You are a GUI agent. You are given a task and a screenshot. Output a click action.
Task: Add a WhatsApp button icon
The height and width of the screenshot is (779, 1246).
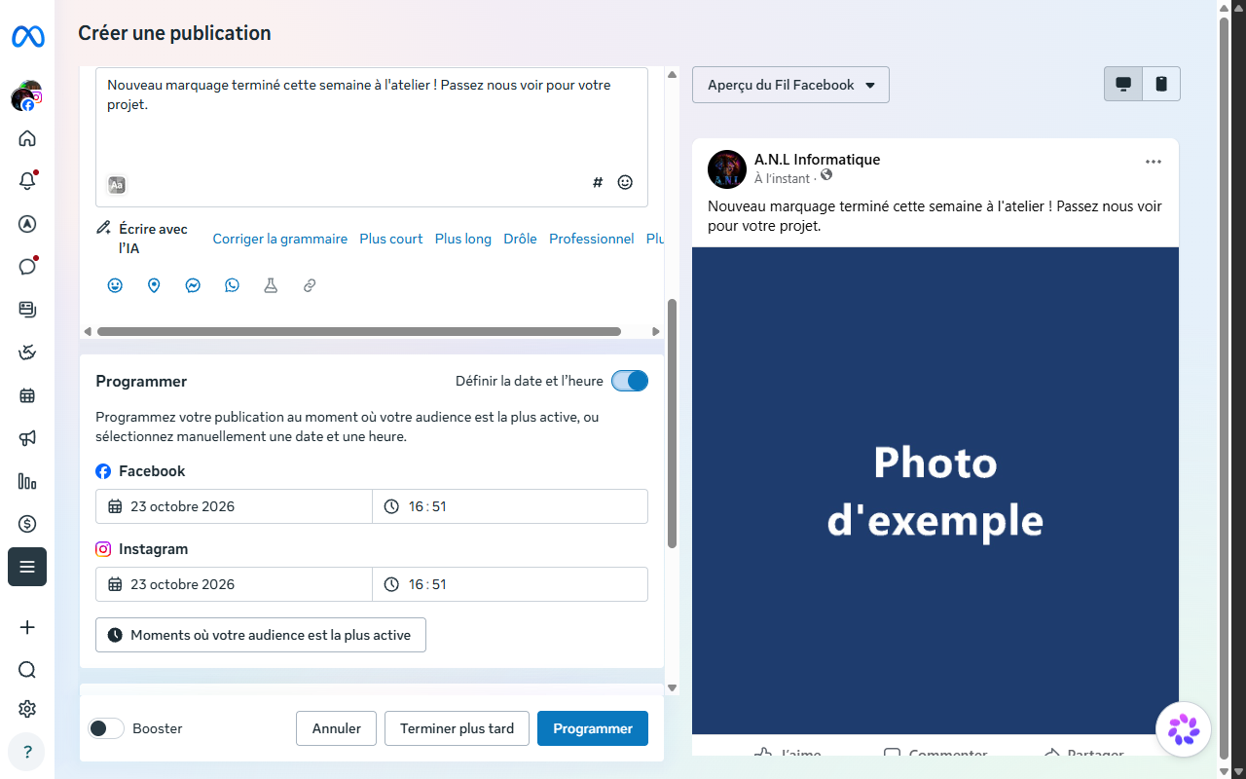pyautogui.click(x=232, y=285)
